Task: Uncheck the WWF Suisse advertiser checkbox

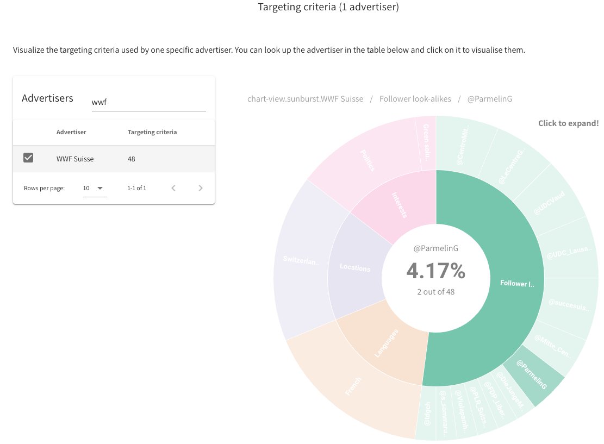Action: [28, 158]
